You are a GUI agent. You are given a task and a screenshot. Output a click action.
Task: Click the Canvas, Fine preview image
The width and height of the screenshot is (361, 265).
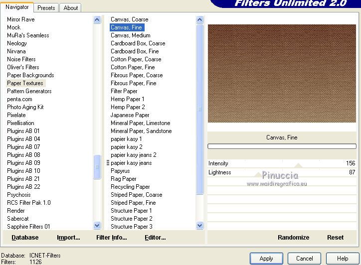pyautogui.click(x=282, y=74)
